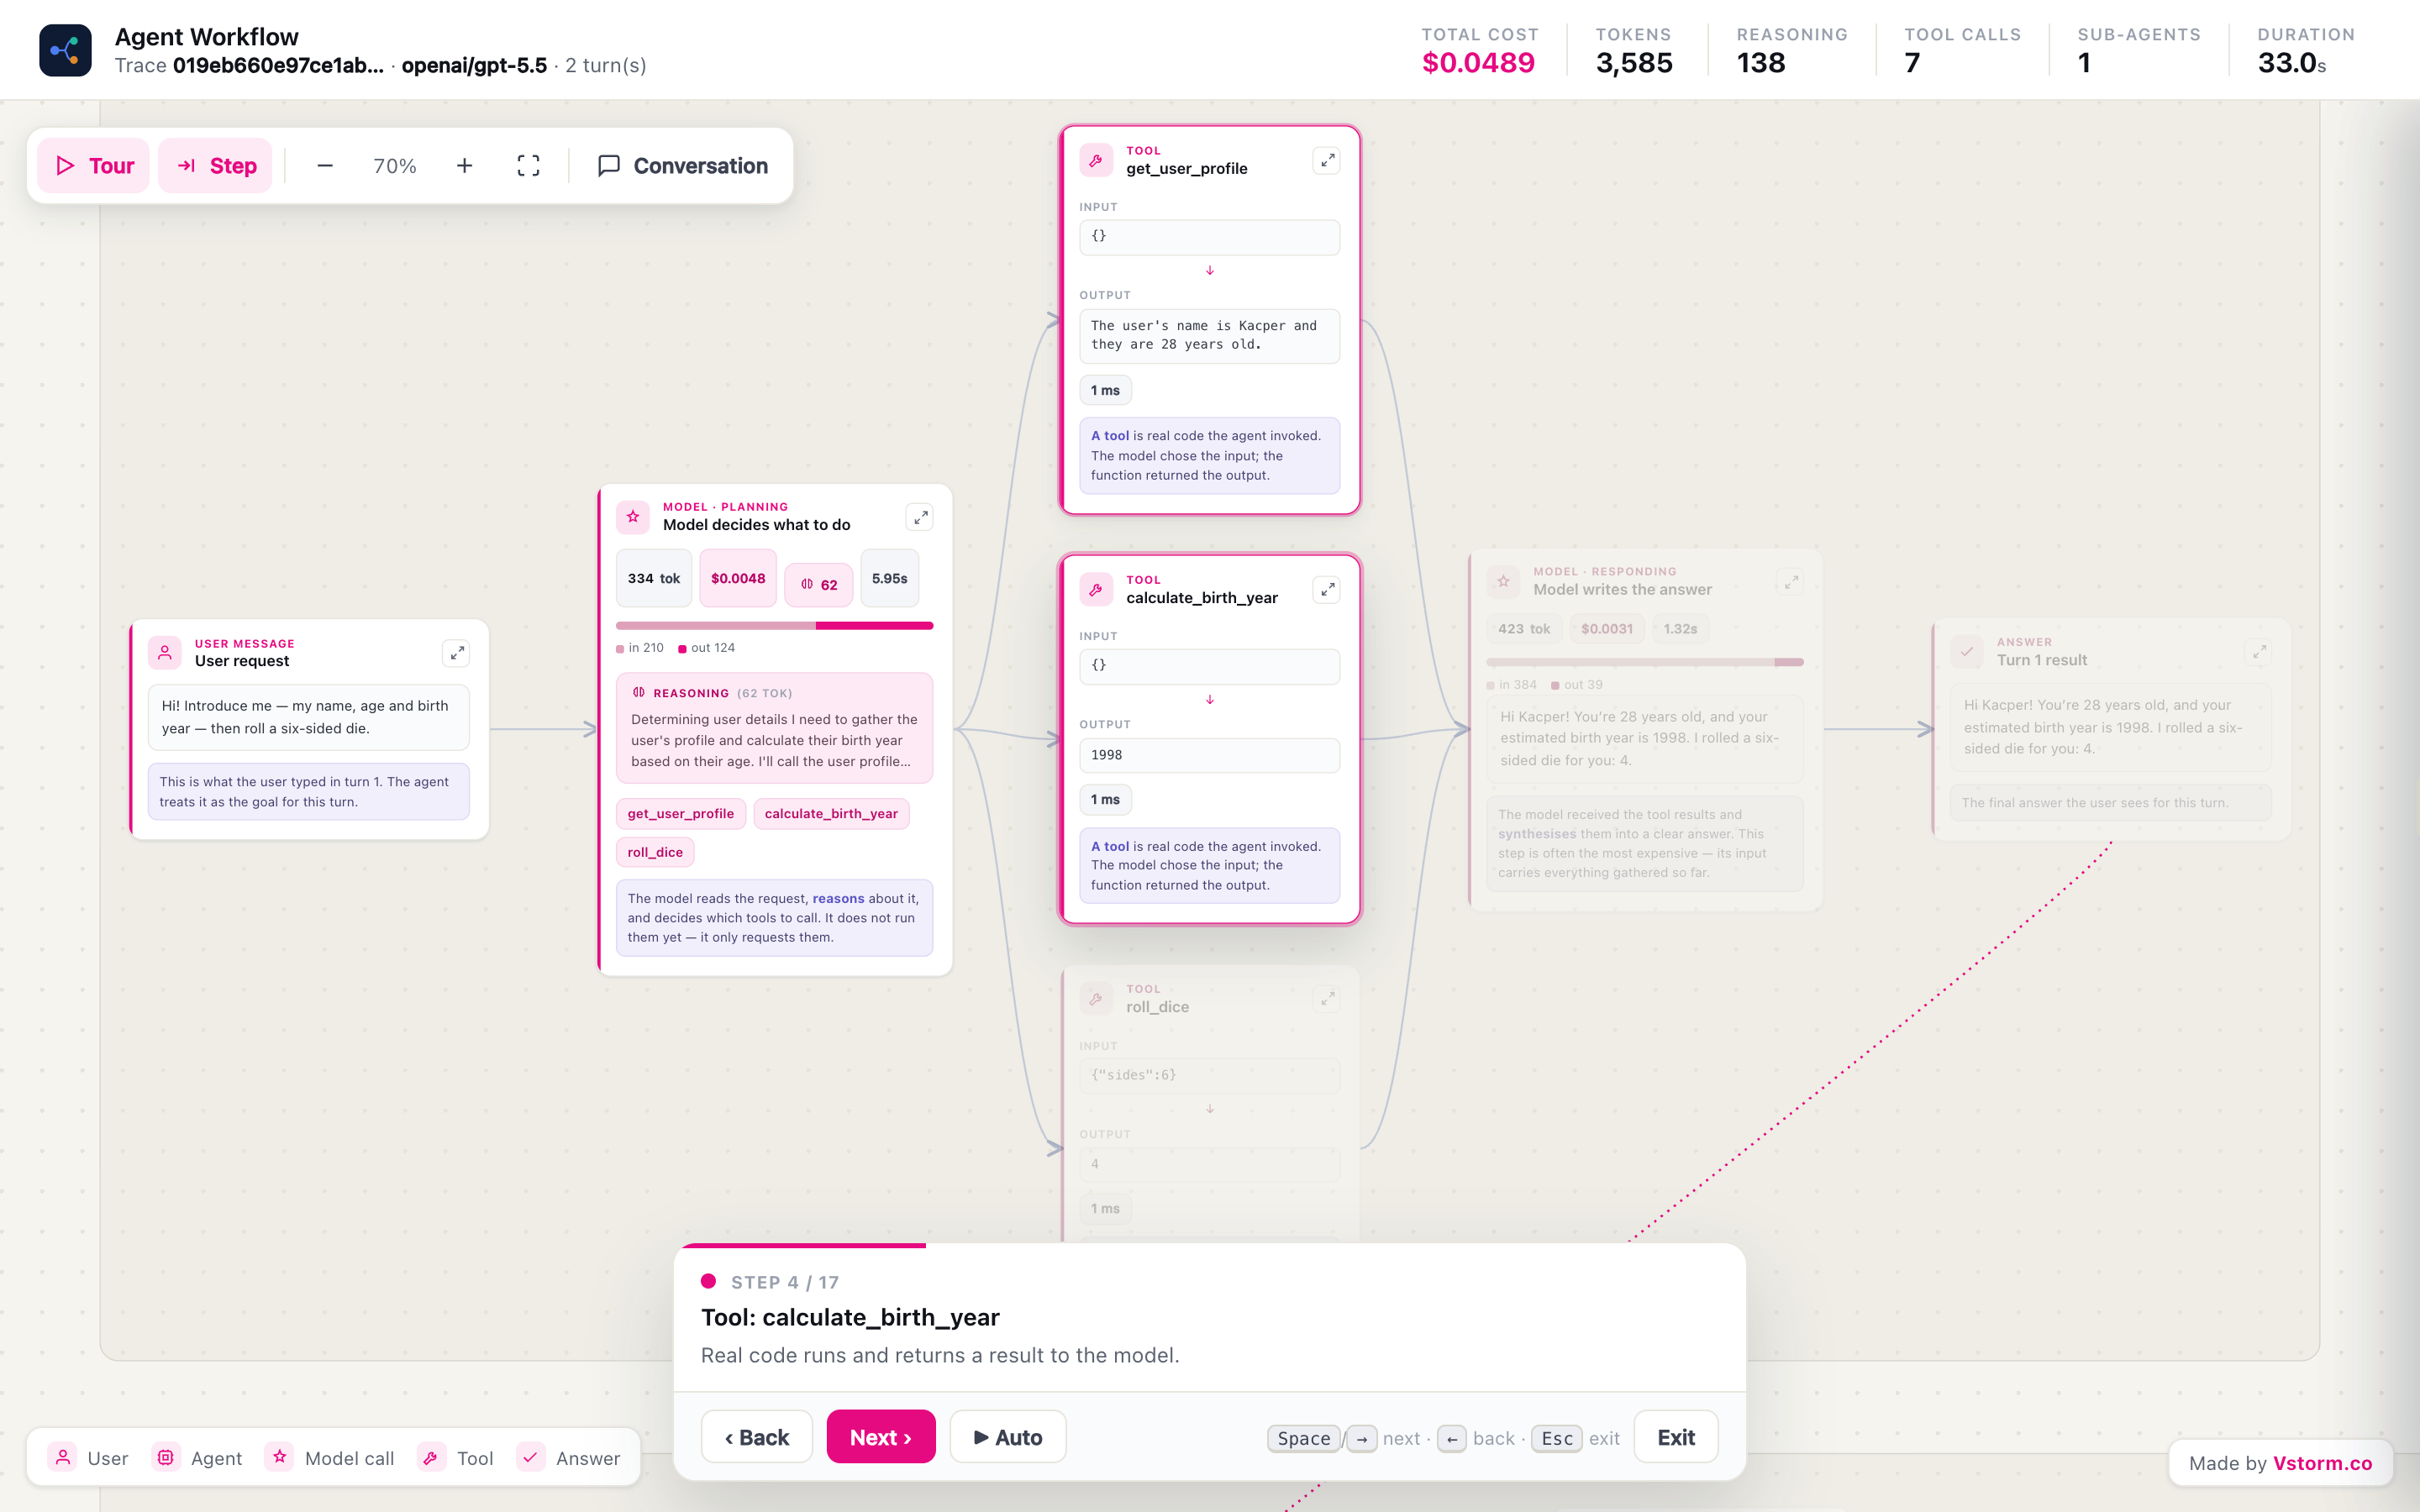The height and width of the screenshot is (1512, 2420).
Task: Click the star icon on the responding model card
Action: pos(1503,581)
